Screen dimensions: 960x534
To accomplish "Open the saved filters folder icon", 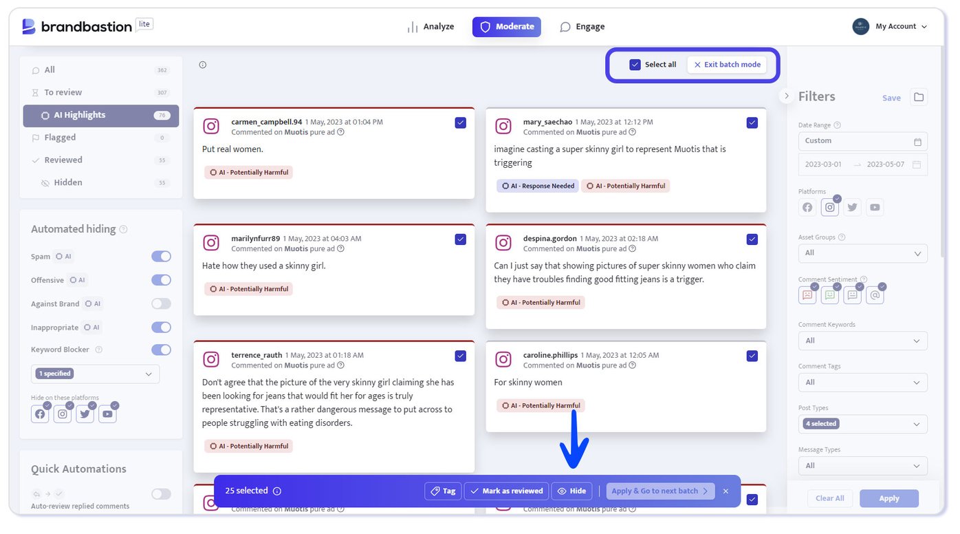I will [x=918, y=97].
